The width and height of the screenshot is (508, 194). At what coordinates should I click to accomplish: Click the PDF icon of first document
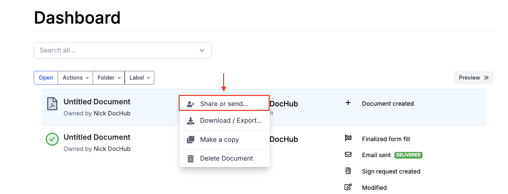(52, 104)
